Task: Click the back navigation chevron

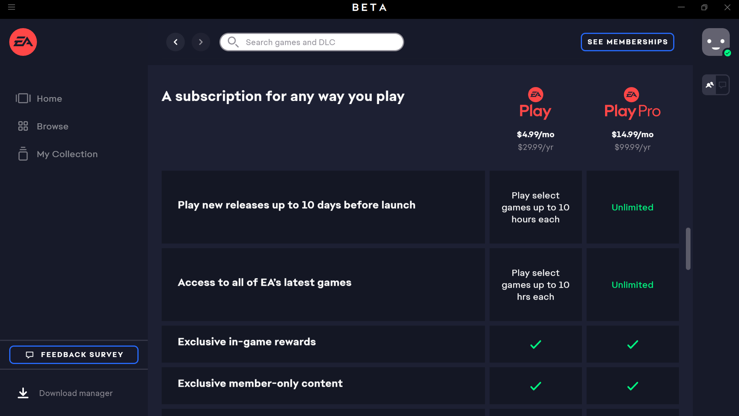Action: pyautogui.click(x=176, y=42)
